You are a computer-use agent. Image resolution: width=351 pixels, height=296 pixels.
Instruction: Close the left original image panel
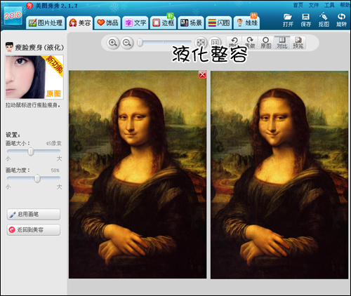coord(202,74)
